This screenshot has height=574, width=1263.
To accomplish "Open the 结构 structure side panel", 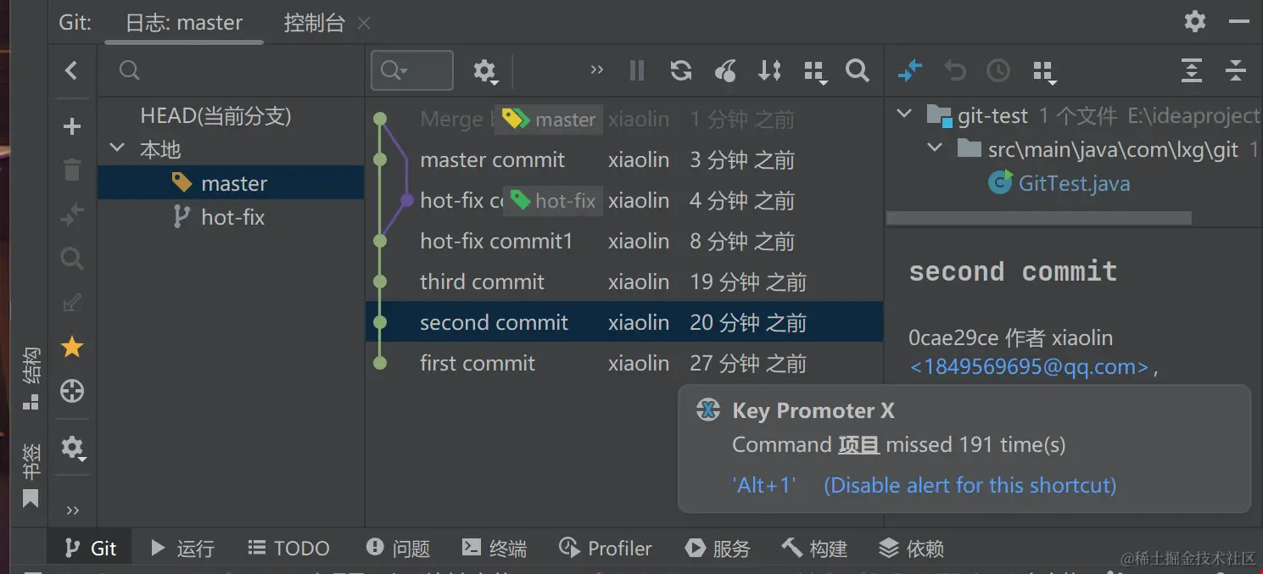I will [31, 377].
